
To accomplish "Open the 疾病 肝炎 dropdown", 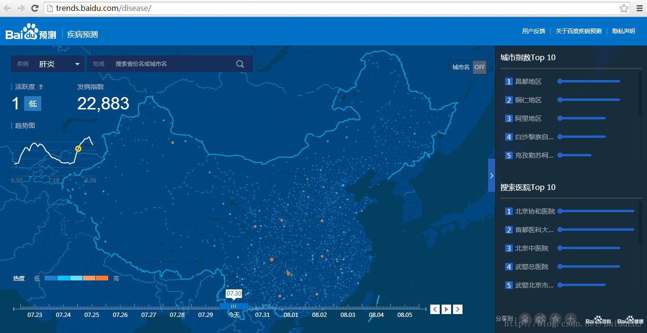I will pos(47,64).
